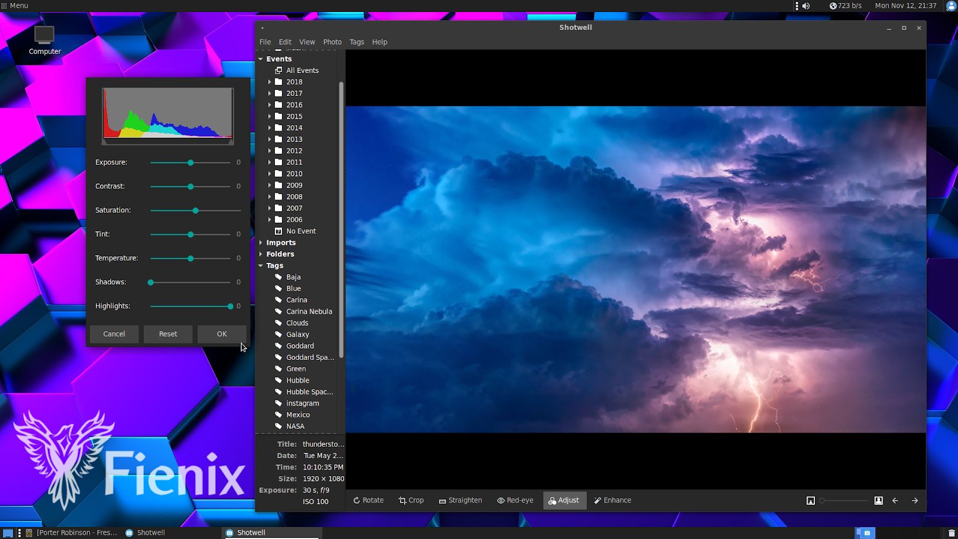
Task: Go to the previous photo arrow
Action: tap(895, 501)
